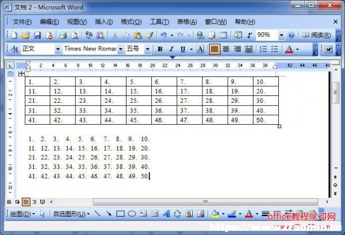This screenshot has width=345, height=235.
Task: Apply the yellow fill color bucket
Action: click(215, 214)
